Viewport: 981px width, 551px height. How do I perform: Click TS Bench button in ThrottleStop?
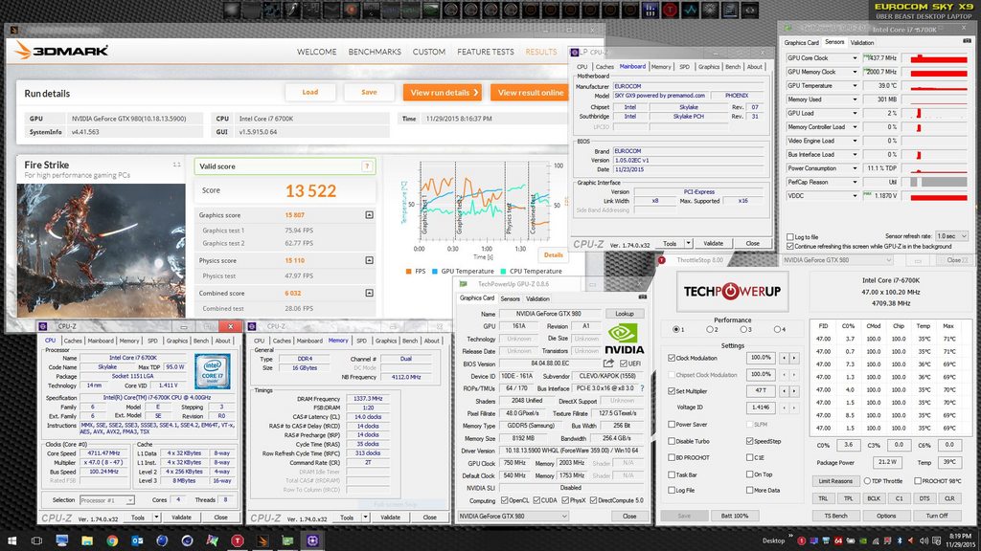click(835, 516)
